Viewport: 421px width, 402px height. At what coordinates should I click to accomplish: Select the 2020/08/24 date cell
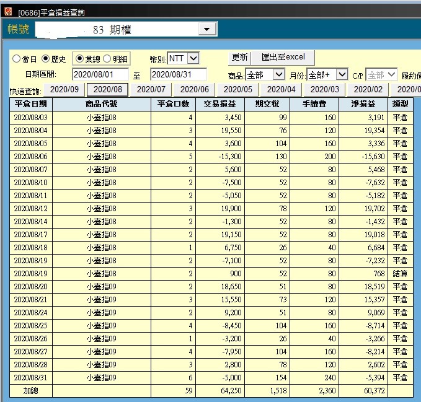(31, 313)
